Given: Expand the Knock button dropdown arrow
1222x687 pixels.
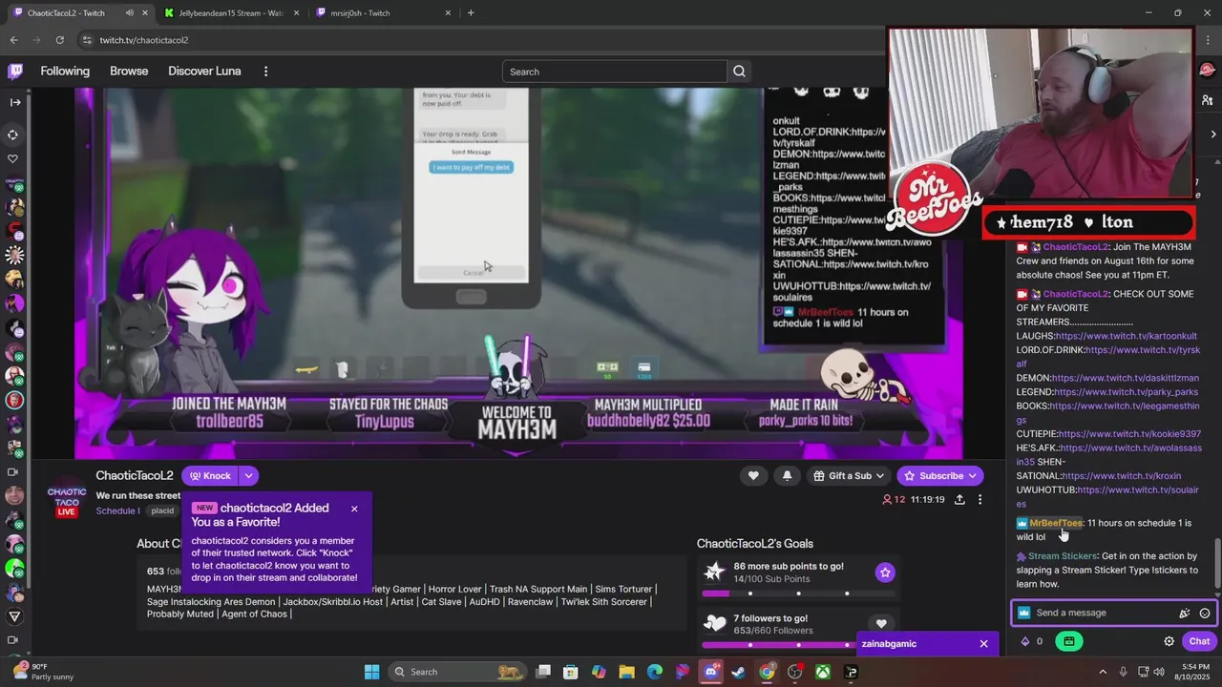Looking at the screenshot, I should click(248, 476).
